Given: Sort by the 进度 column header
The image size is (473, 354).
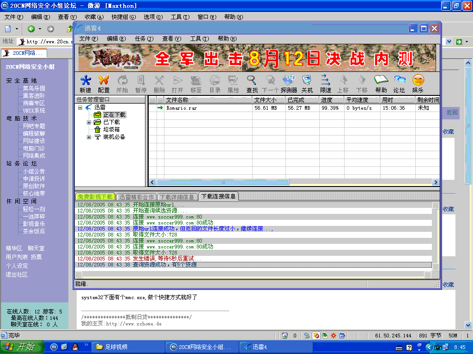Looking at the screenshot, I should (331, 100).
